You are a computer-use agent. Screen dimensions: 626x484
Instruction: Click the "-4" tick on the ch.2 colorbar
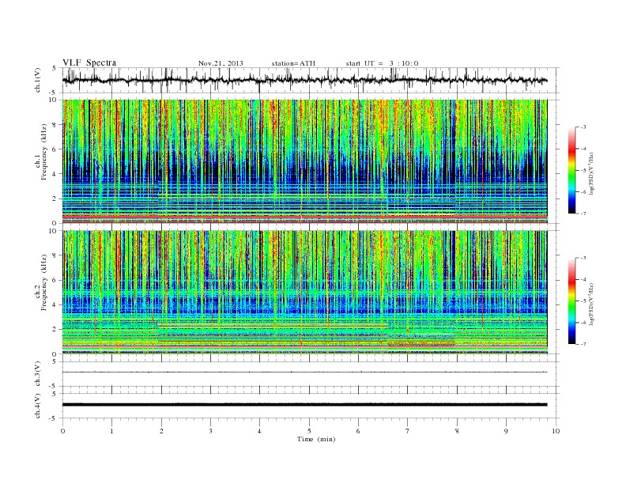click(583, 279)
